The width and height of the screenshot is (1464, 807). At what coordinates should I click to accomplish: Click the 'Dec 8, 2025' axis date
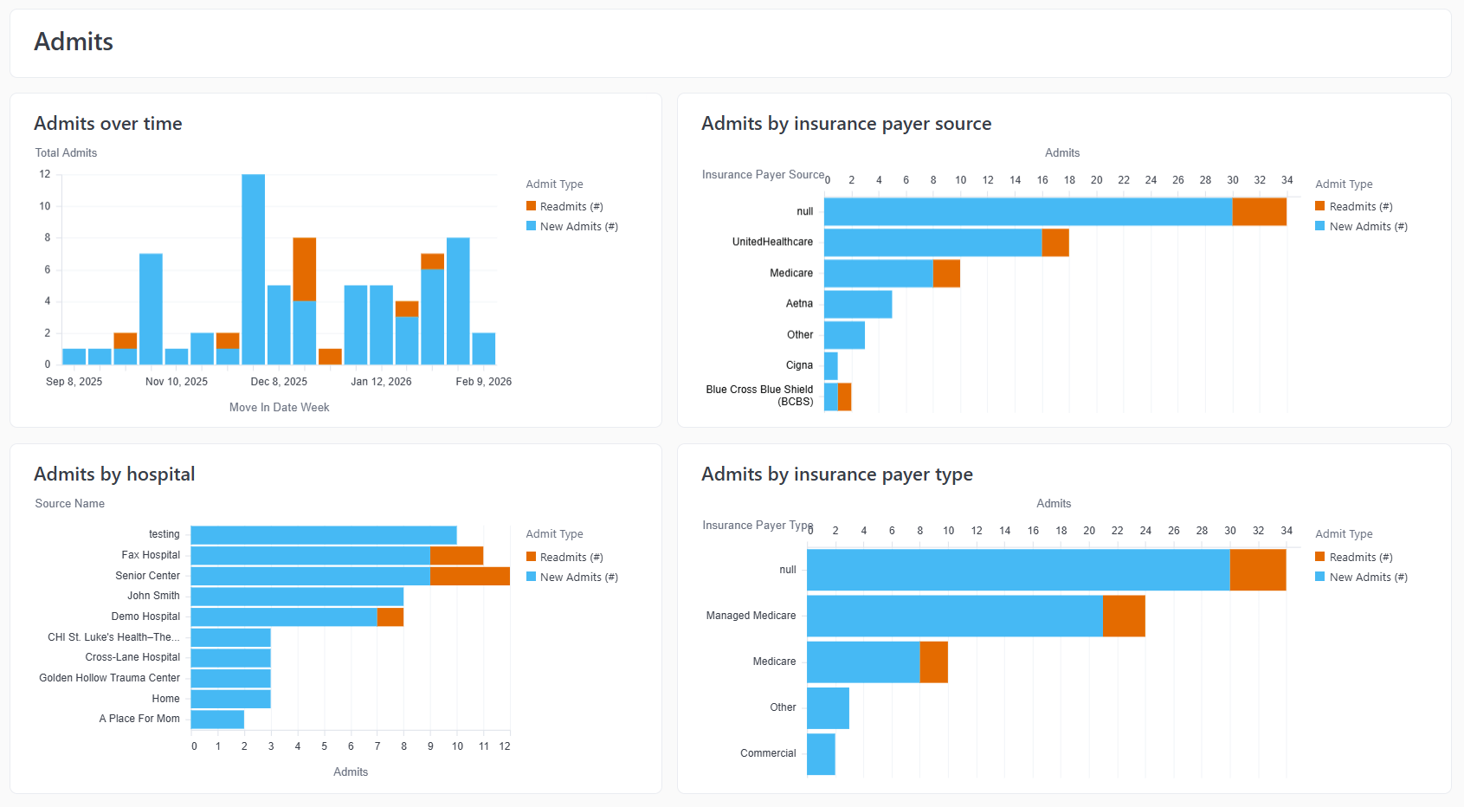coord(279,382)
